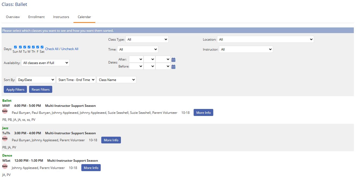
Task: Click the Uncheck All link
Action: tap(70, 49)
